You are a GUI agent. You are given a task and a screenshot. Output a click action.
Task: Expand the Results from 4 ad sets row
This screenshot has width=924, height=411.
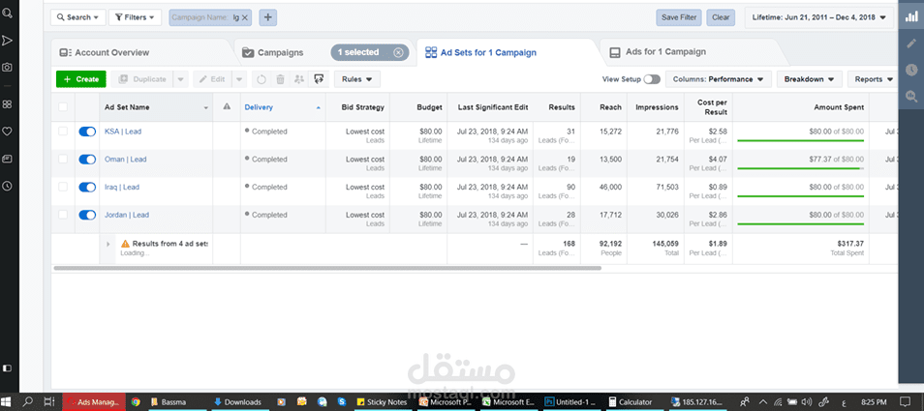tap(108, 244)
